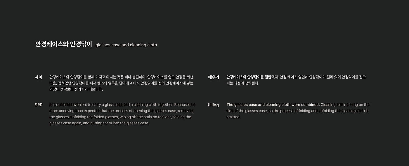Select the "gap" section label

[39, 104]
